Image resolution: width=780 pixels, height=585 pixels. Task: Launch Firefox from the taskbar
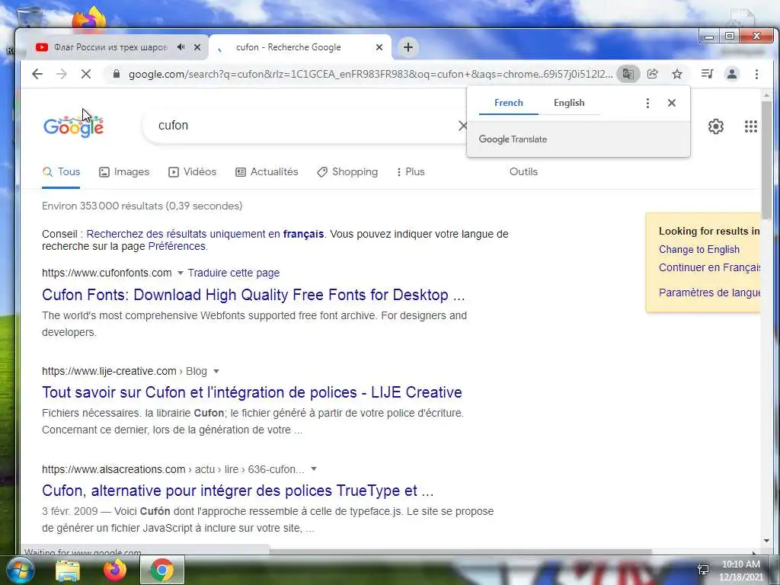pyautogui.click(x=115, y=570)
